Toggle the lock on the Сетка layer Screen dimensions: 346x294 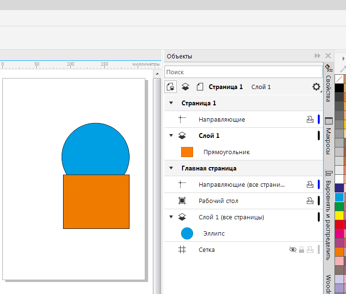click(x=302, y=249)
